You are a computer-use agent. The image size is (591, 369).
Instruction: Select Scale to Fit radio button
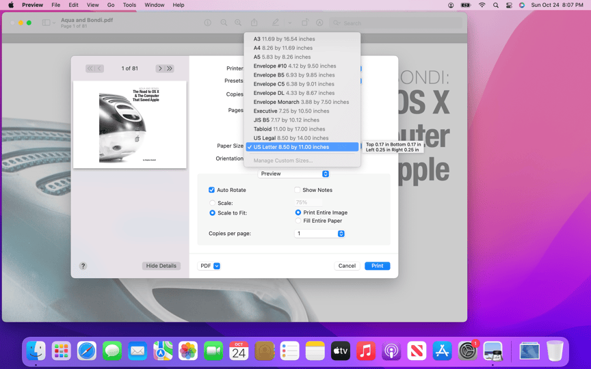[x=212, y=213]
